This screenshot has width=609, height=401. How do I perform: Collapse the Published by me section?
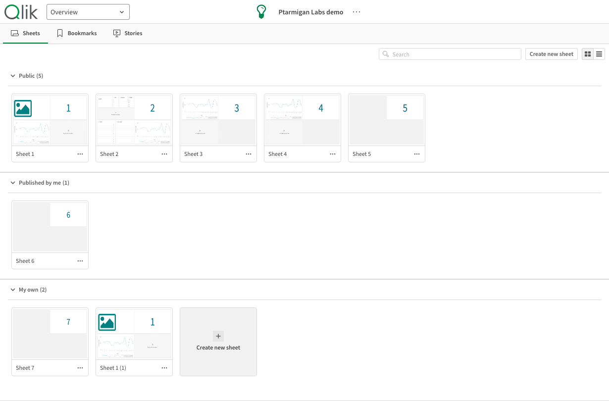coord(13,183)
